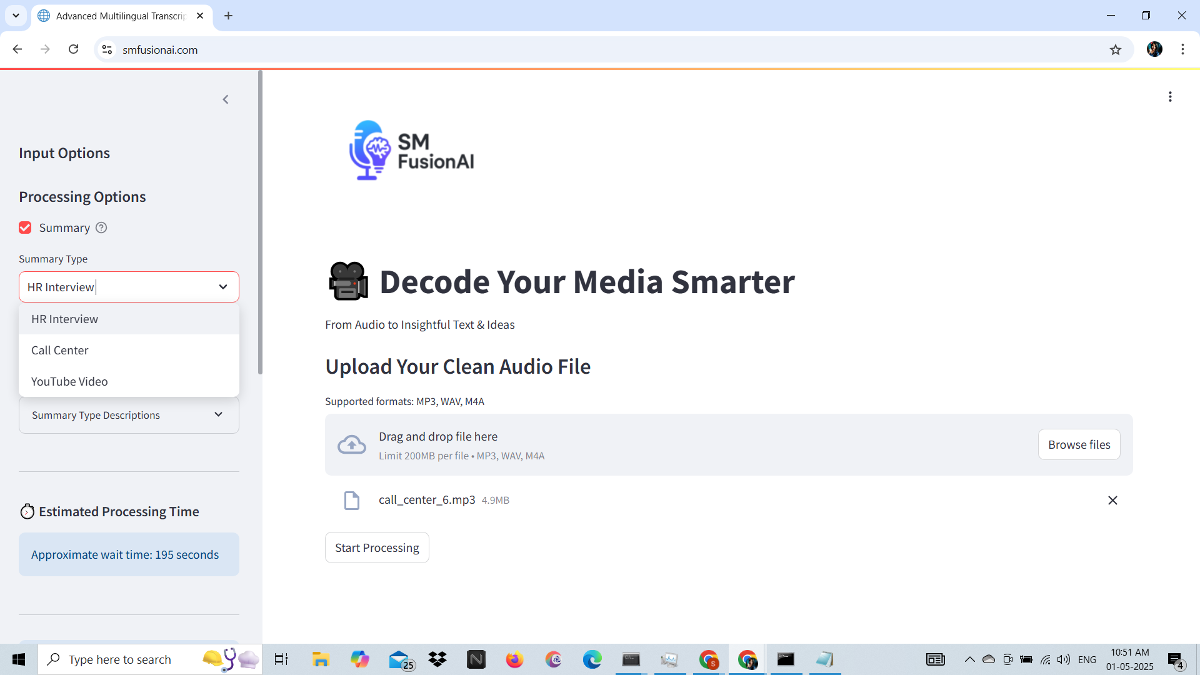
Task: Remove the uploaded call_center_6.mp3 file
Action: [x=1112, y=500]
